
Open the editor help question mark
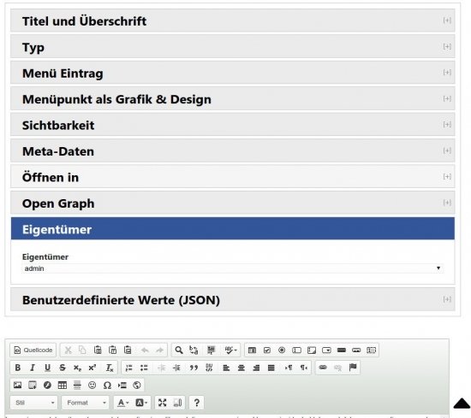pyautogui.click(x=196, y=403)
